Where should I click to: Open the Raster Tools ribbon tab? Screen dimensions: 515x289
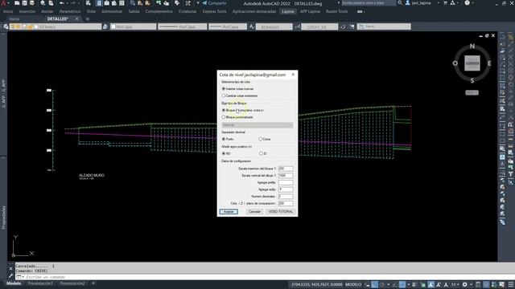tap(336, 11)
